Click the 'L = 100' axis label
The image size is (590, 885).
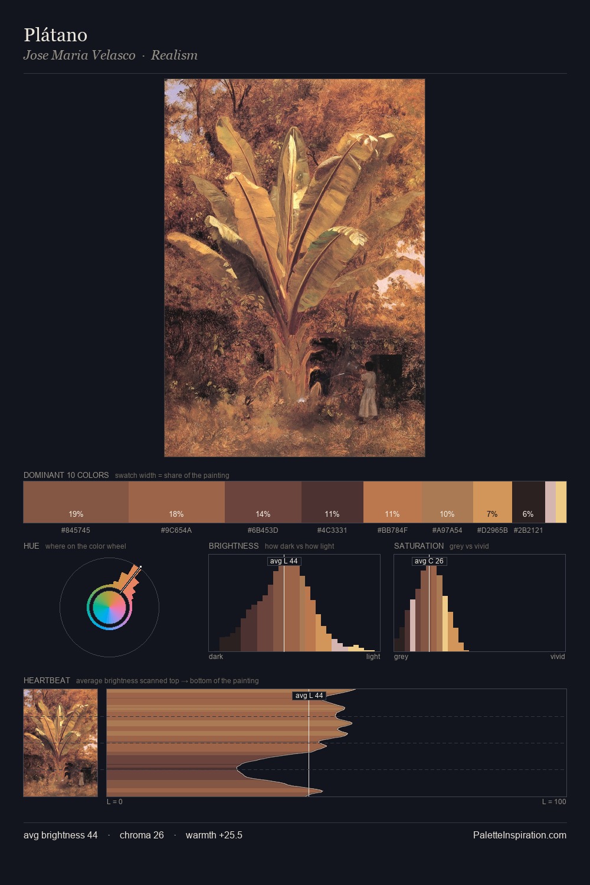[554, 802]
